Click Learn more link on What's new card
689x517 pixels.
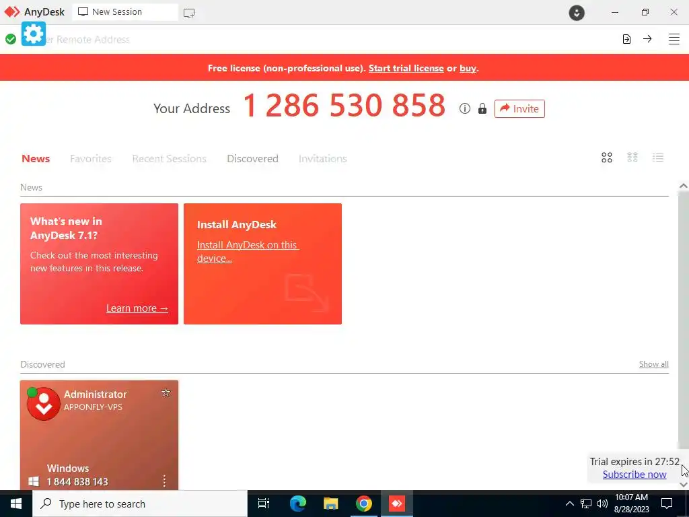[137, 308]
